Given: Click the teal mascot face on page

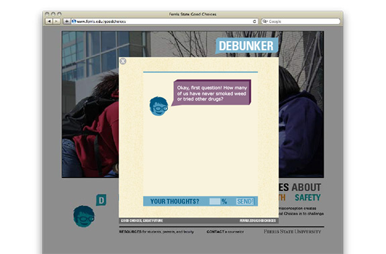Looking at the screenshot, I should click(84, 216).
